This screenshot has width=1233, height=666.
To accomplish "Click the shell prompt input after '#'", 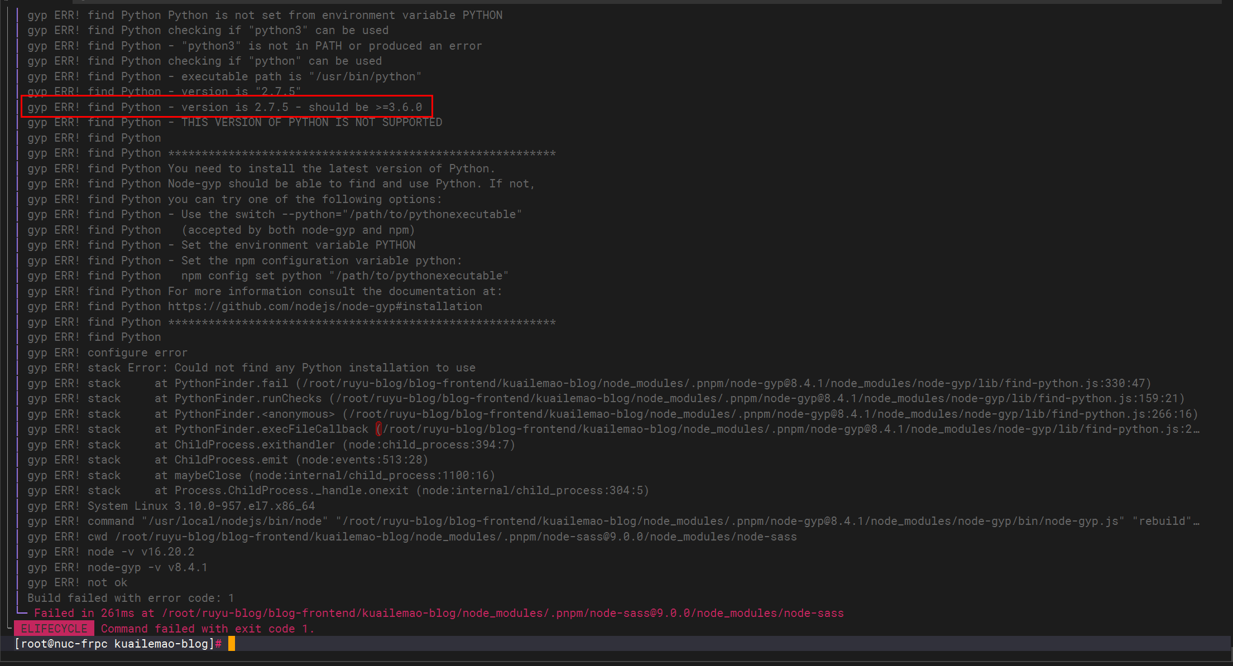I will (232, 644).
